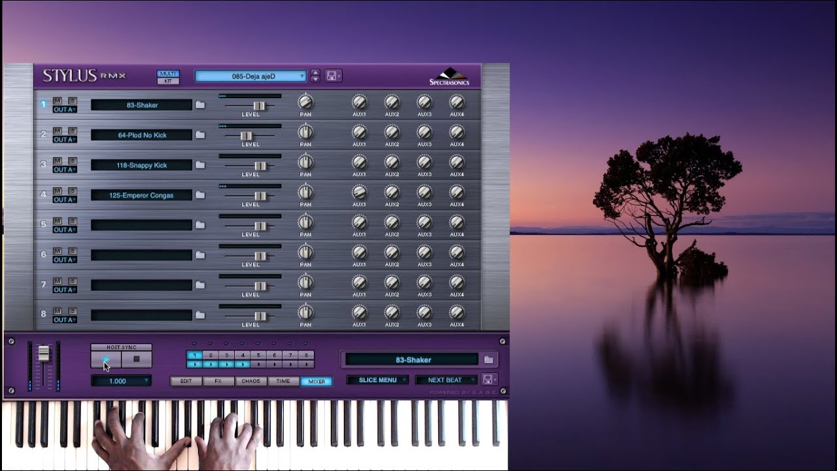Screen dimensions: 837x471
Task: Open folder icon on empty part 5
Action: 200,225
